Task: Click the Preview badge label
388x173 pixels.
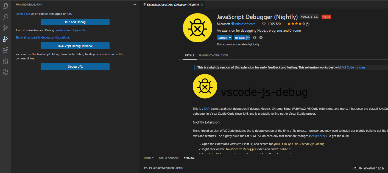Action: pyautogui.click(x=326, y=17)
